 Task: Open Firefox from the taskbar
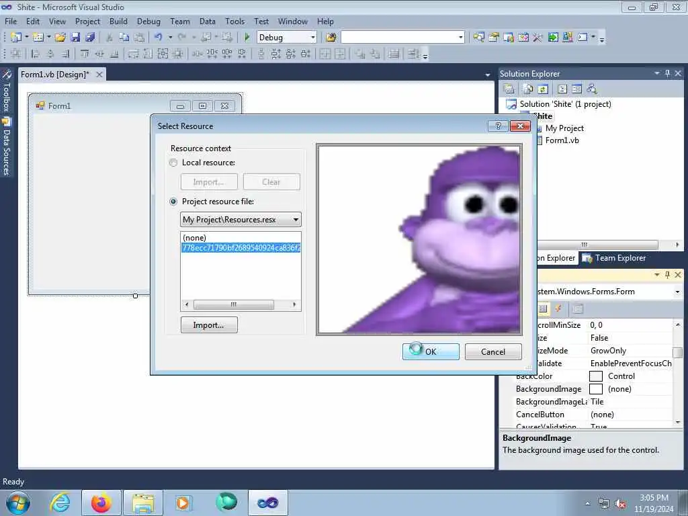101,503
